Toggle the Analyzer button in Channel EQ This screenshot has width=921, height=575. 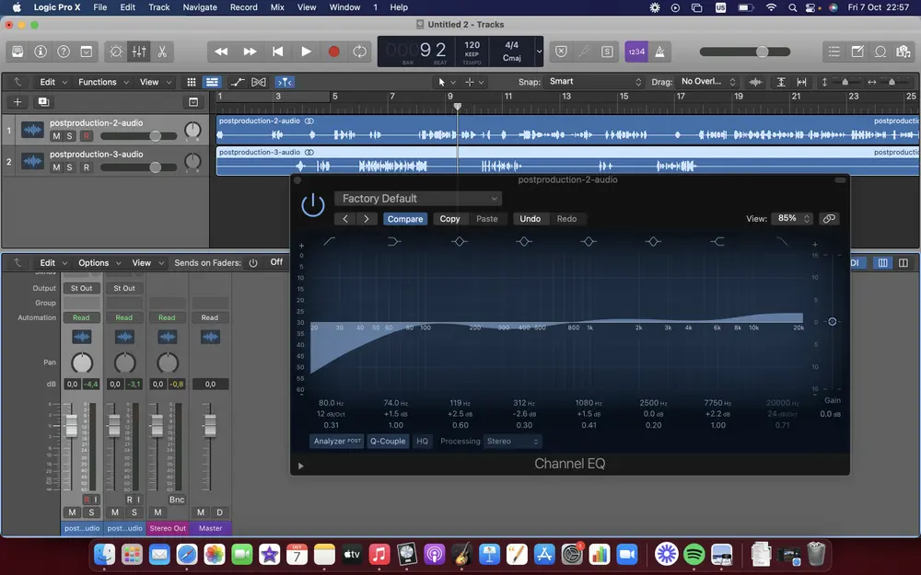[x=337, y=442]
